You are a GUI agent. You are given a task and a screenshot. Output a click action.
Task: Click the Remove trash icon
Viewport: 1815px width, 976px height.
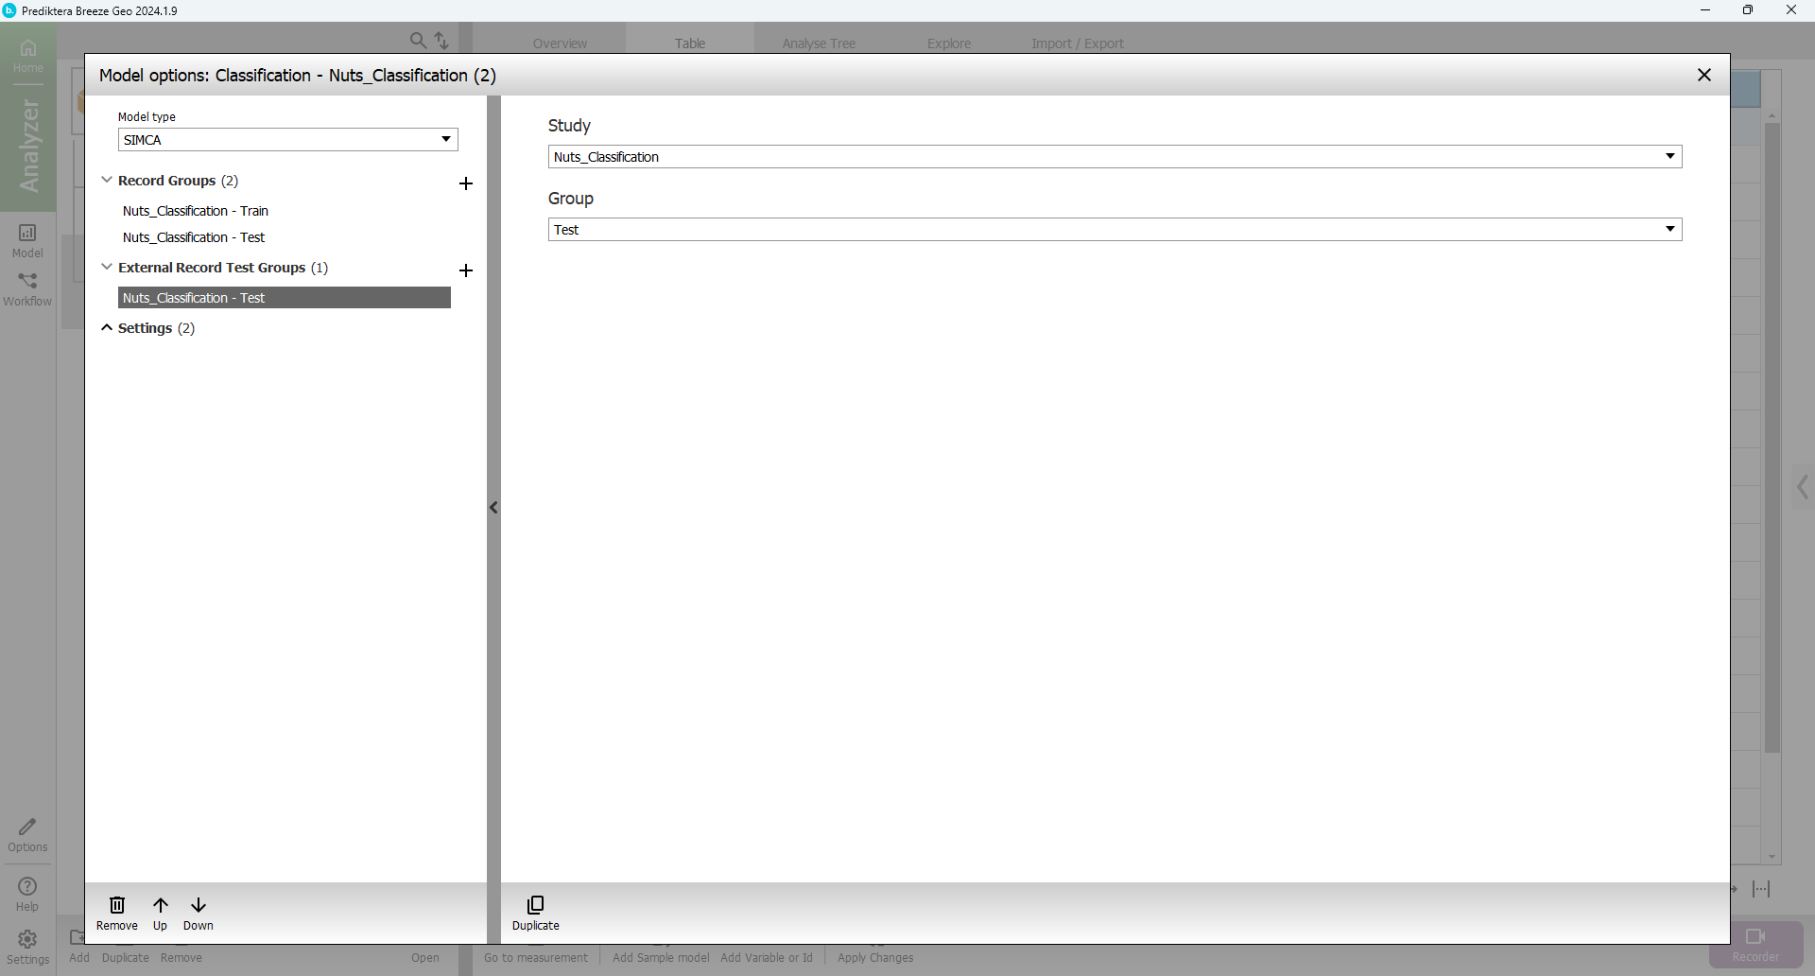pyautogui.click(x=117, y=906)
